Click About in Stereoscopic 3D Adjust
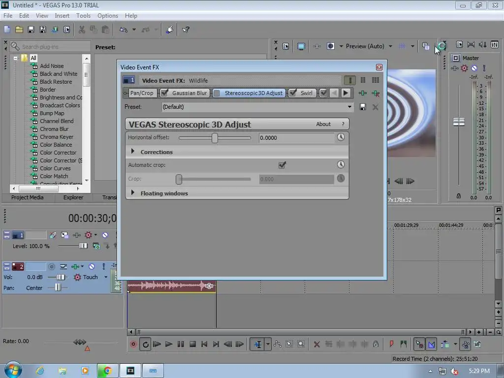Viewport: 504px width, 378px height. [323, 124]
